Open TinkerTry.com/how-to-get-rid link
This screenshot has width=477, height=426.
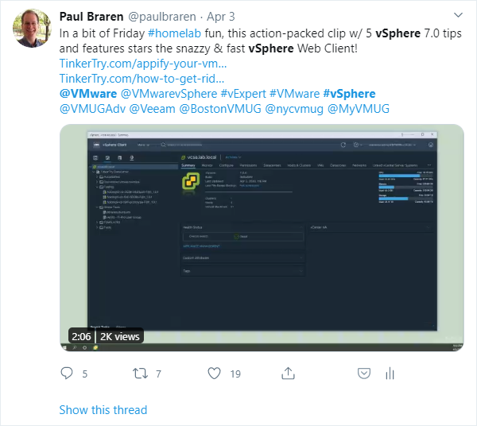click(142, 79)
